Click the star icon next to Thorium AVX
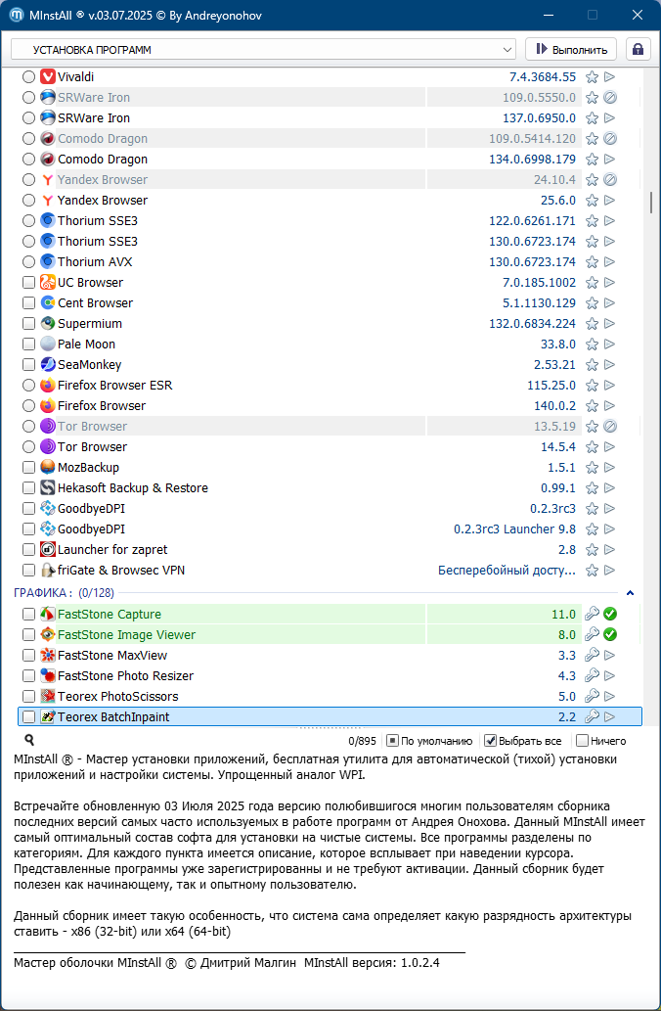 [x=592, y=261]
